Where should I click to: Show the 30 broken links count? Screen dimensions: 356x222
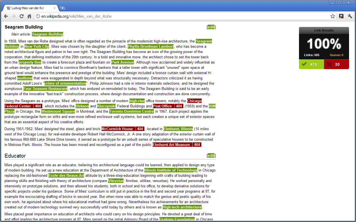336,64
